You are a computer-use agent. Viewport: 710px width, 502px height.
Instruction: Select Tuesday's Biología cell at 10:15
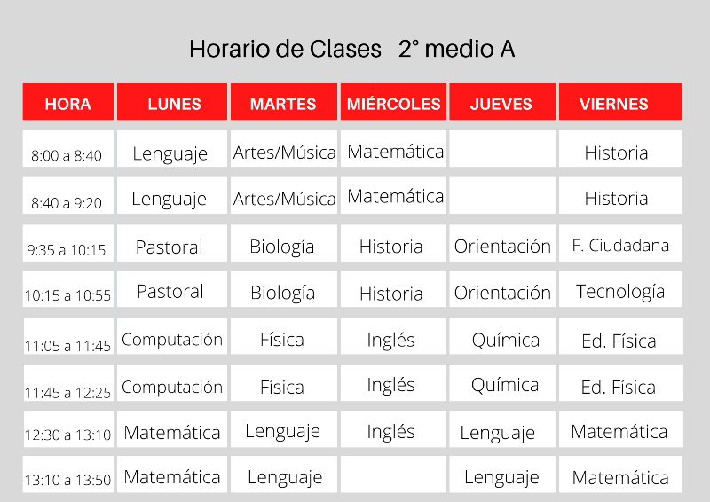tap(282, 292)
